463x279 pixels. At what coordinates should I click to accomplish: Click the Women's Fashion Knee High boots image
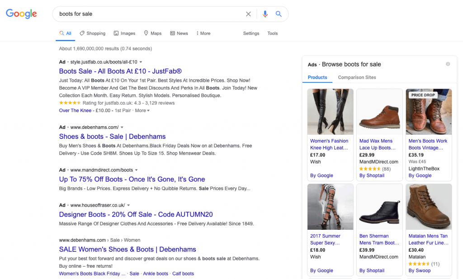click(331, 112)
